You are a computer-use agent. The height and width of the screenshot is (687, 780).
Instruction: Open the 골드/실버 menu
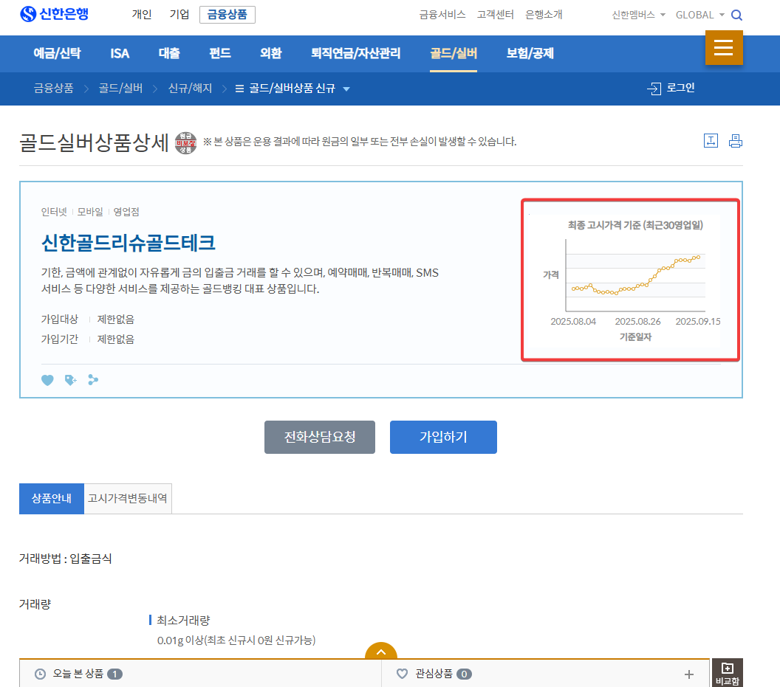[454, 53]
